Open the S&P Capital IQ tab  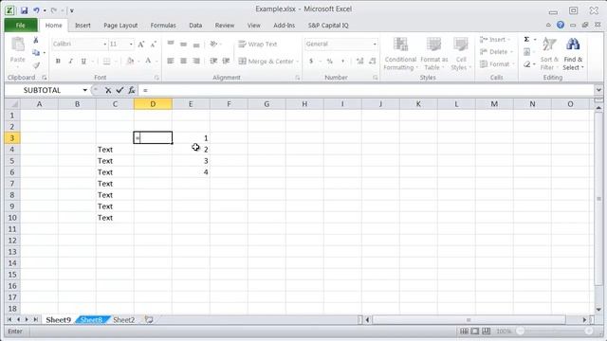coord(328,26)
